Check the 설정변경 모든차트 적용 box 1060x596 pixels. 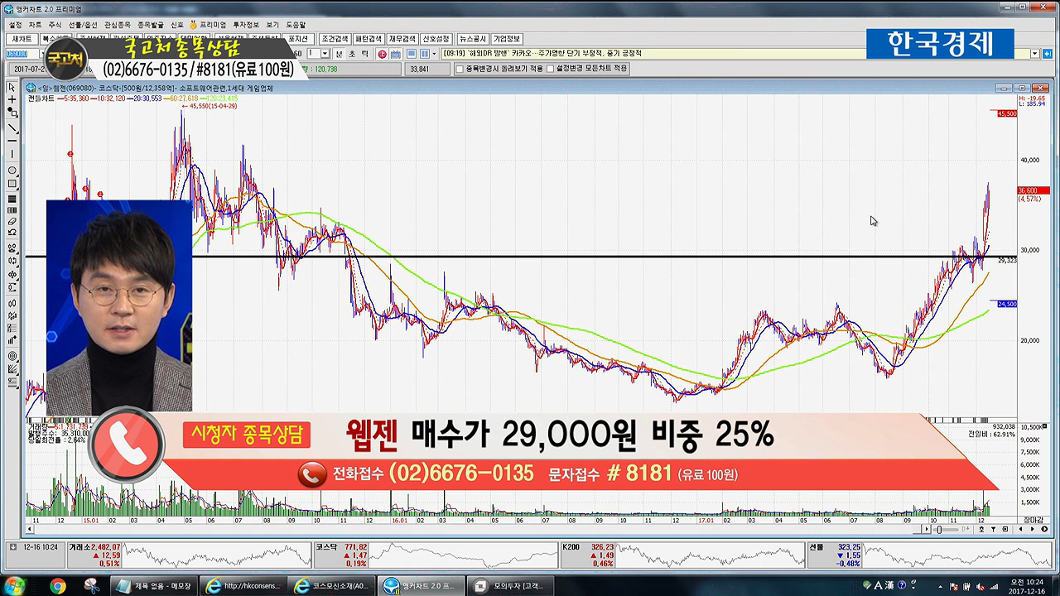point(551,69)
